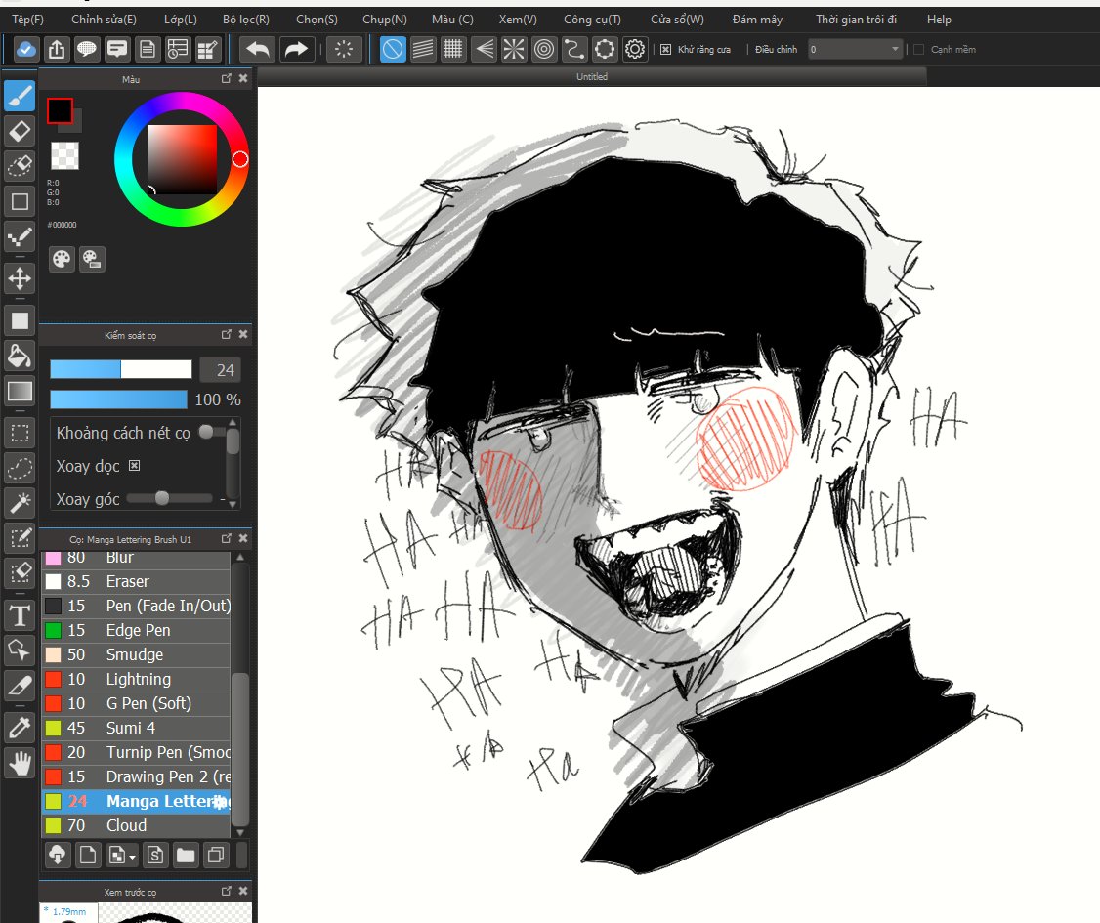The image size is (1100, 923).
Task: Click the cloud save icon in toolbar
Action: 26,49
